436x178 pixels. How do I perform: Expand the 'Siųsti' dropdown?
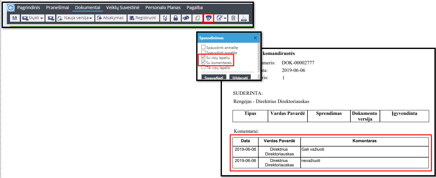click(x=41, y=18)
